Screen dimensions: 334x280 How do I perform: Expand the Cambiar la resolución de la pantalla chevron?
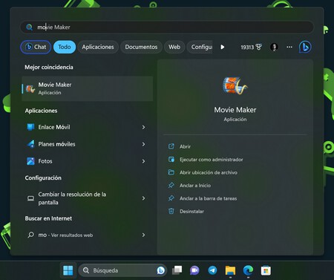tap(143, 198)
